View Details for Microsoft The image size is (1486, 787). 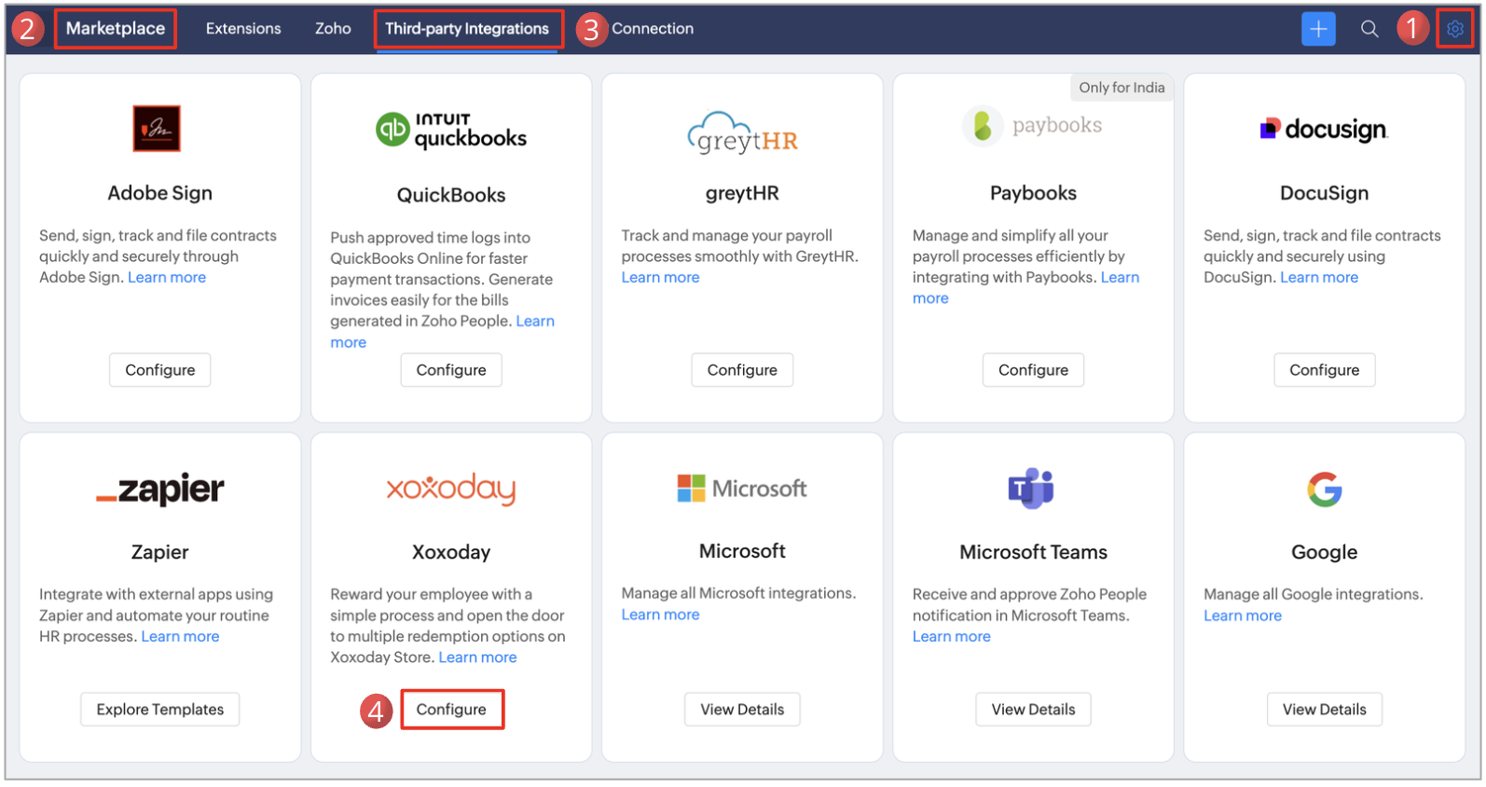click(x=742, y=710)
